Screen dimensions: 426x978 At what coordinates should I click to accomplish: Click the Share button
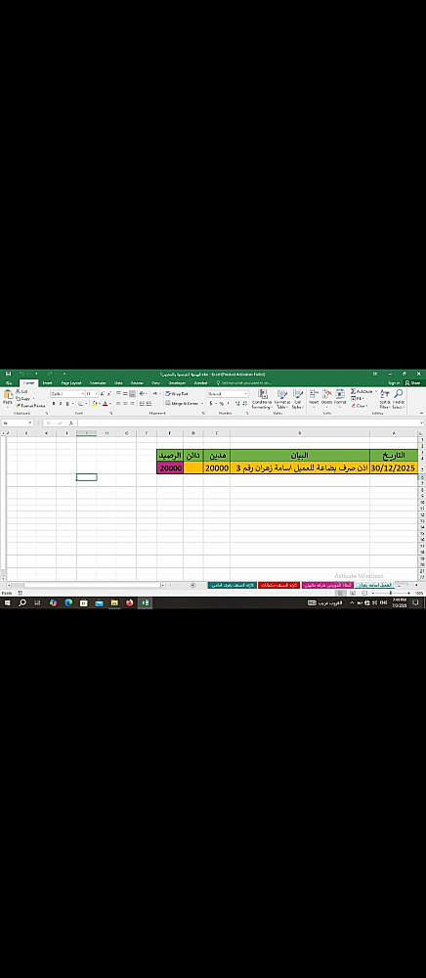pos(413,383)
